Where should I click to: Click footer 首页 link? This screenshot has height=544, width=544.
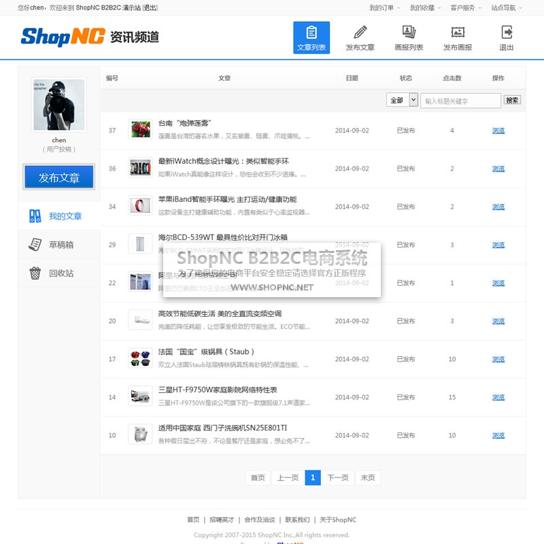[193, 520]
